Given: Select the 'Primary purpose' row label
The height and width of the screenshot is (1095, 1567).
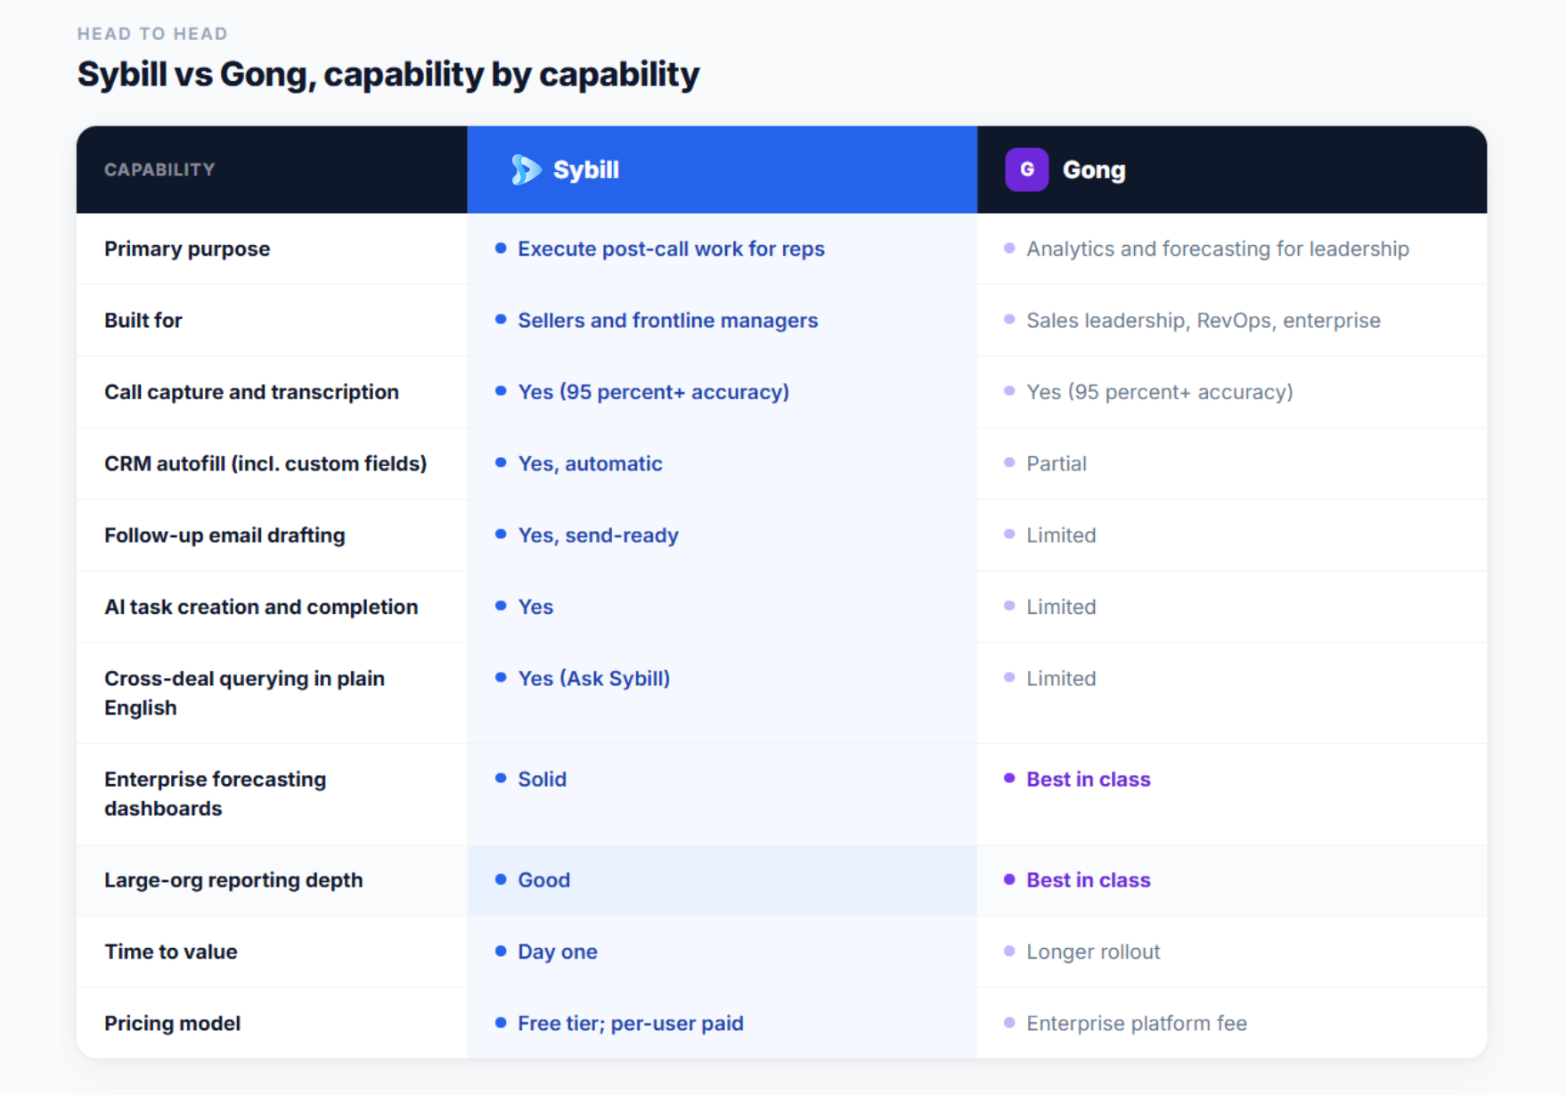Looking at the screenshot, I should [187, 249].
